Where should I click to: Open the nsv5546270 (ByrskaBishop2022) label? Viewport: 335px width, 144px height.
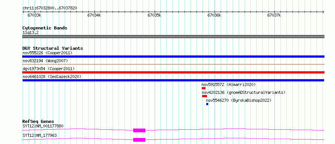[239, 100]
